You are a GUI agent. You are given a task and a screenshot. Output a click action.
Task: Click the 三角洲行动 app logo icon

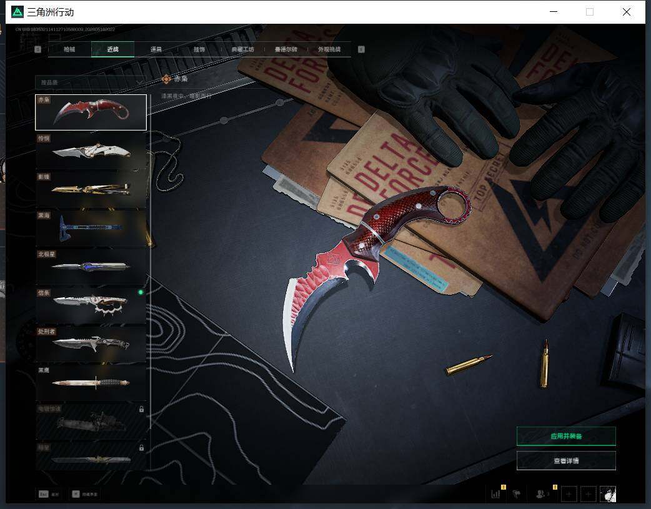[x=17, y=12]
